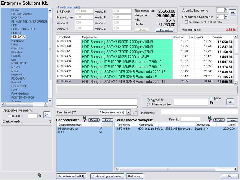Select the '% kedvezmény' radio button
This screenshot has width=240, height=180.
pyautogui.click(x=148, y=104)
